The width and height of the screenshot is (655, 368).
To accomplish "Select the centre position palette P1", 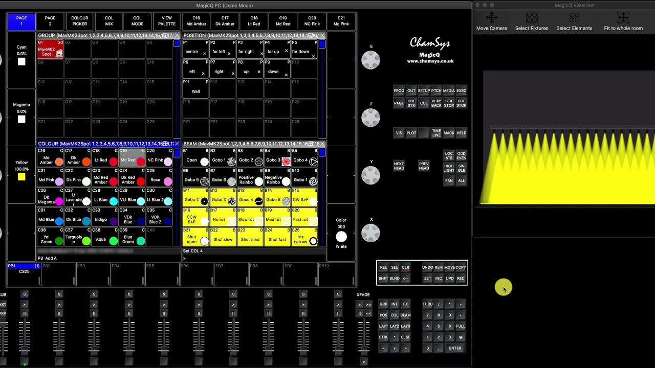I will click(196, 49).
